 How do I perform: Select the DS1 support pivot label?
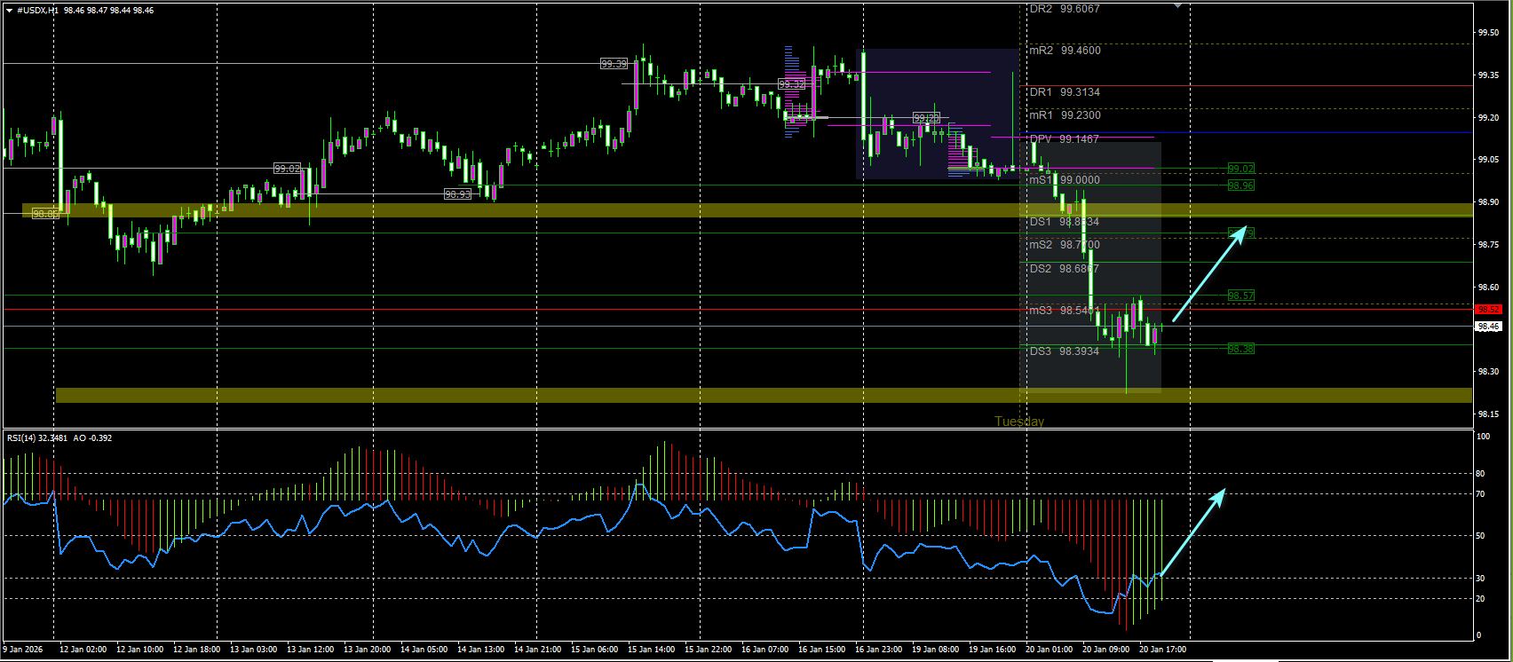(x=1064, y=222)
